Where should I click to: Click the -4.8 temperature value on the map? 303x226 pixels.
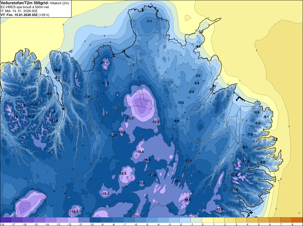[198, 47]
